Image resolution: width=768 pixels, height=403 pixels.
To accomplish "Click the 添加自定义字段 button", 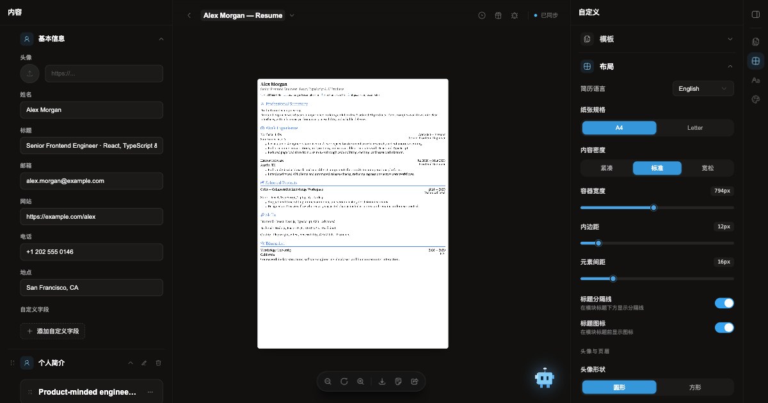I will pyautogui.click(x=52, y=331).
